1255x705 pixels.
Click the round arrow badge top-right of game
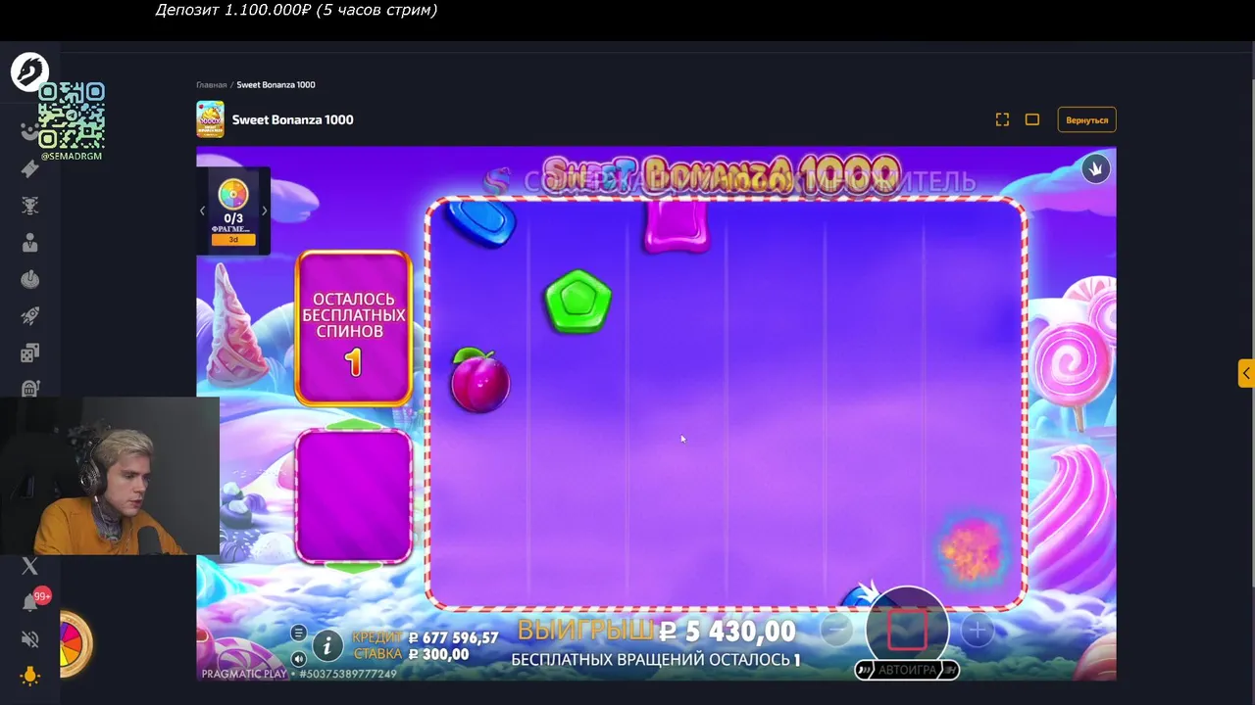1095,168
